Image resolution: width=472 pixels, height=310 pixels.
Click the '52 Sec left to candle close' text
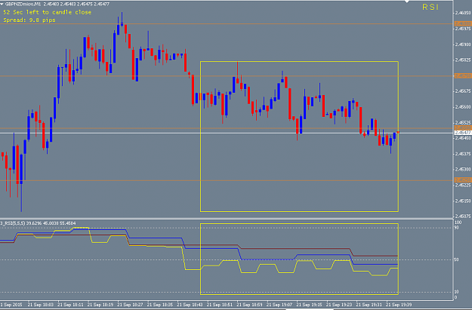48,12
